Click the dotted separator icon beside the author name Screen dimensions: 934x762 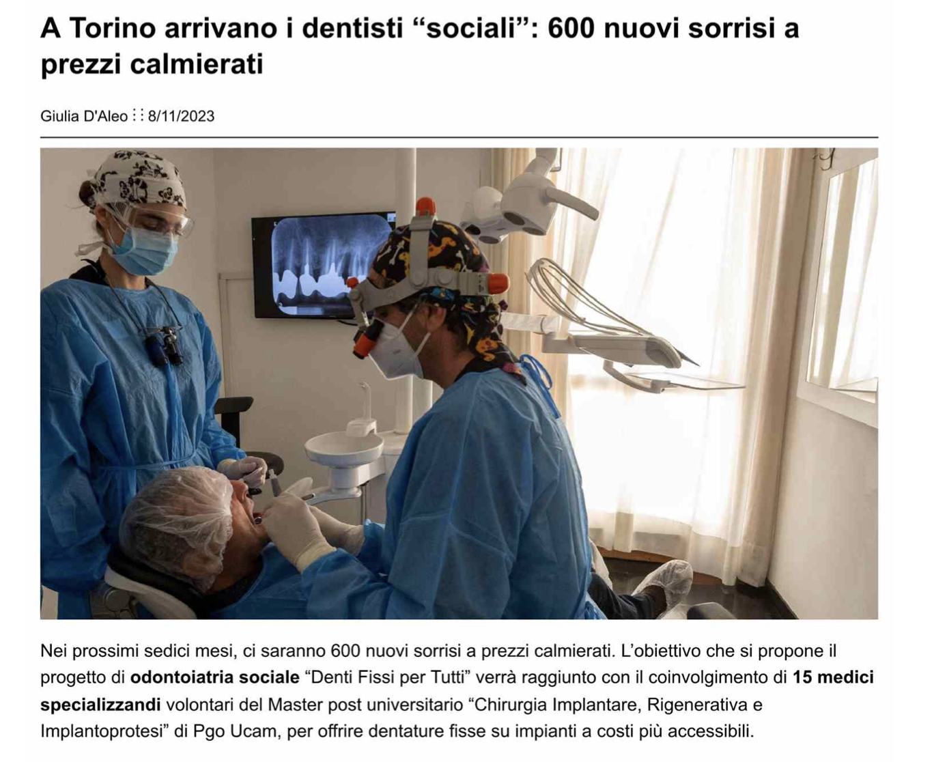point(138,115)
